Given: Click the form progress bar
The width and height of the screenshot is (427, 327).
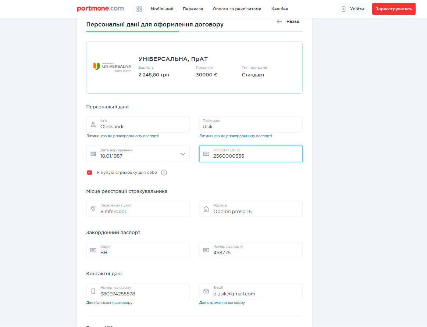Looking at the screenshot, I should point(194,32).
